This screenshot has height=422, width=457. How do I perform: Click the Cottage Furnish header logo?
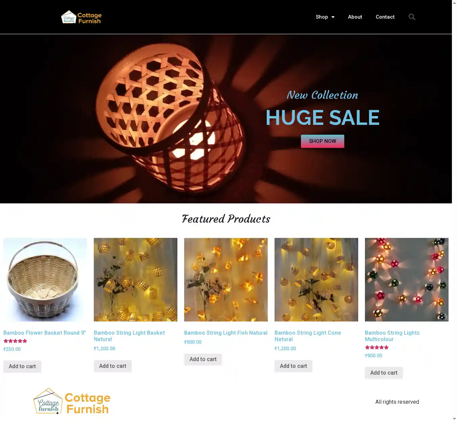tap(81, 17)
